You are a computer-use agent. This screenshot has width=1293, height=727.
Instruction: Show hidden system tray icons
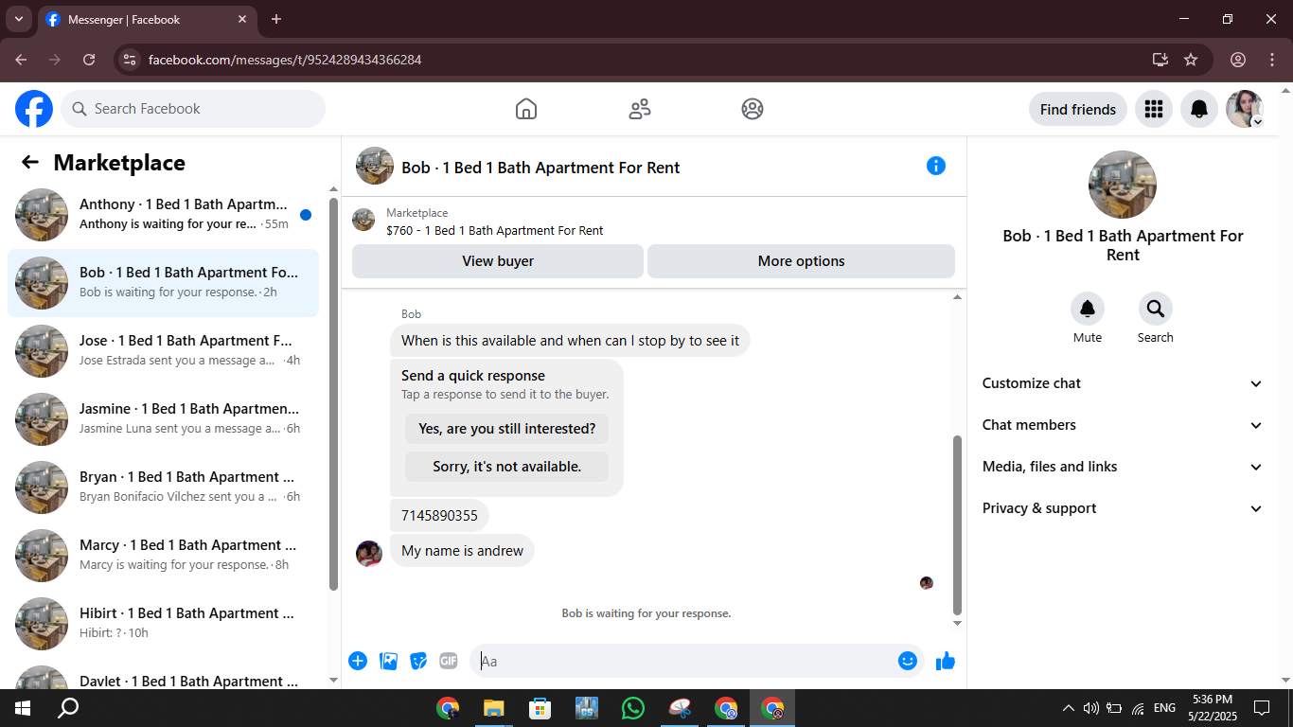coord(1069,708)
